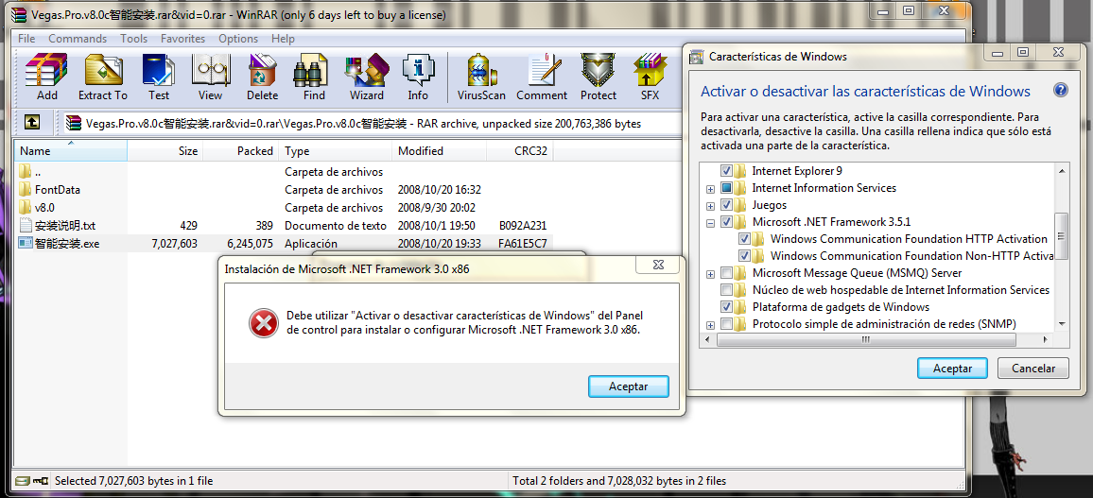Click the up one level folder button

coord(32,123)
